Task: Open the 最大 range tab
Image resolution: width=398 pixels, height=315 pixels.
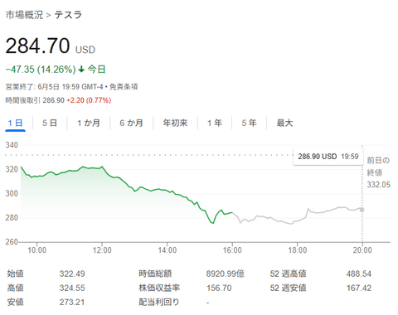Action: (x=284, y=123)
